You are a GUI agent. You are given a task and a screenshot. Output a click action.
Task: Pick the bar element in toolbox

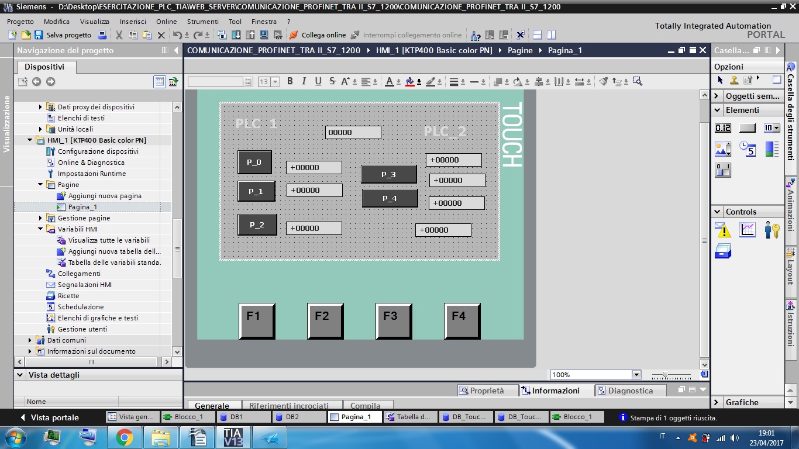click(x=772, y=149)
